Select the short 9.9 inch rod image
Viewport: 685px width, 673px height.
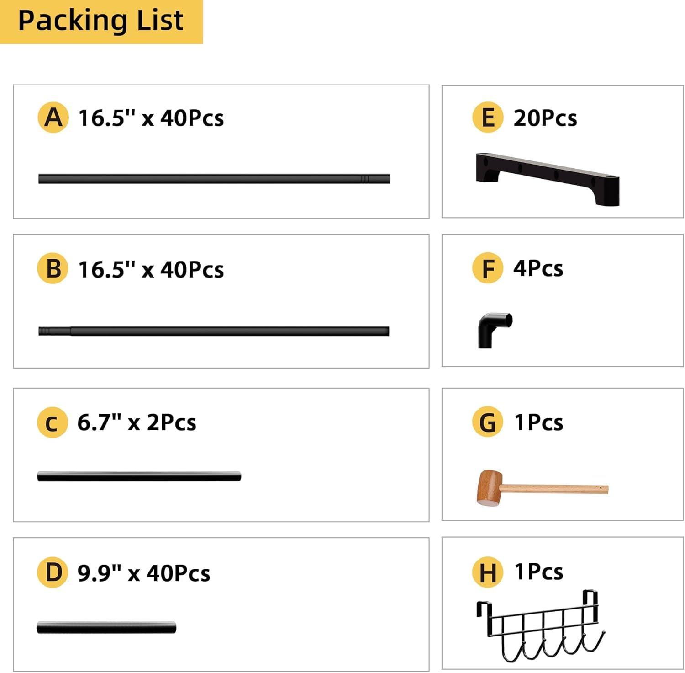pos(106,627)
